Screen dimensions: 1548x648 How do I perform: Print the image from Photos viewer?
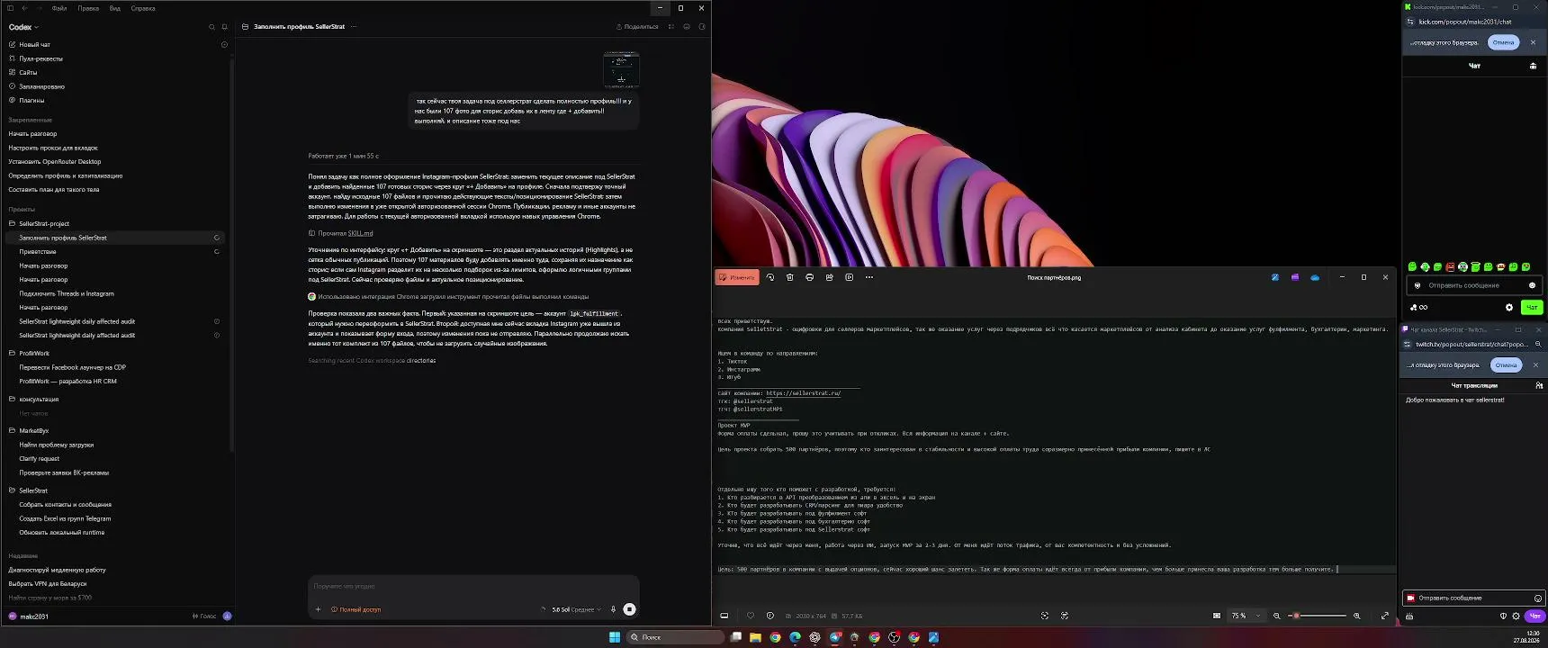(x=810, y=277)
